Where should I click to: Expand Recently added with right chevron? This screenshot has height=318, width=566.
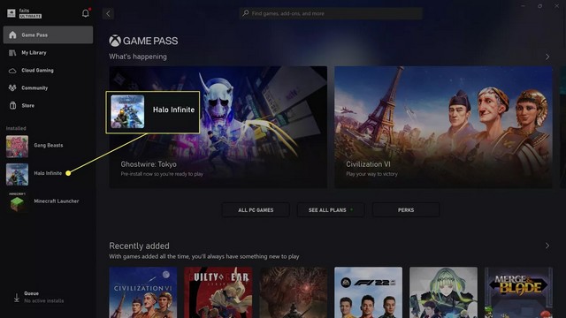(x=547, y=246)
